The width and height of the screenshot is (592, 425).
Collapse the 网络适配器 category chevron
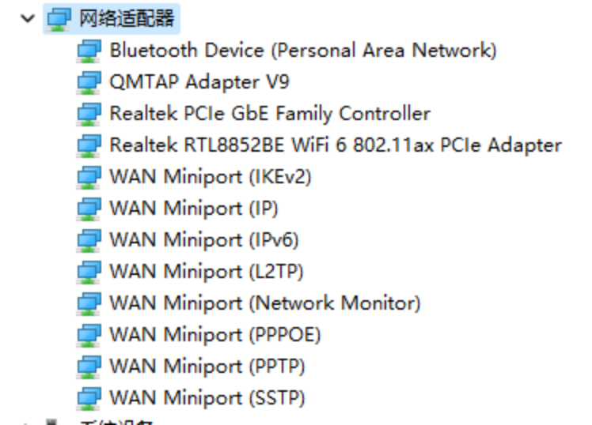tap(28, 18)
